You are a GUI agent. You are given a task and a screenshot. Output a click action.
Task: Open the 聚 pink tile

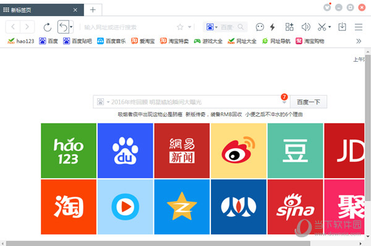click(x=344, y=207)
